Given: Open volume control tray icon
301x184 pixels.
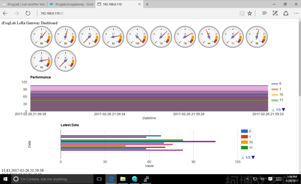Looking at the screenshot, I should pos(262,179).
